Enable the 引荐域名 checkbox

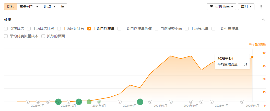tap(6, 29)
